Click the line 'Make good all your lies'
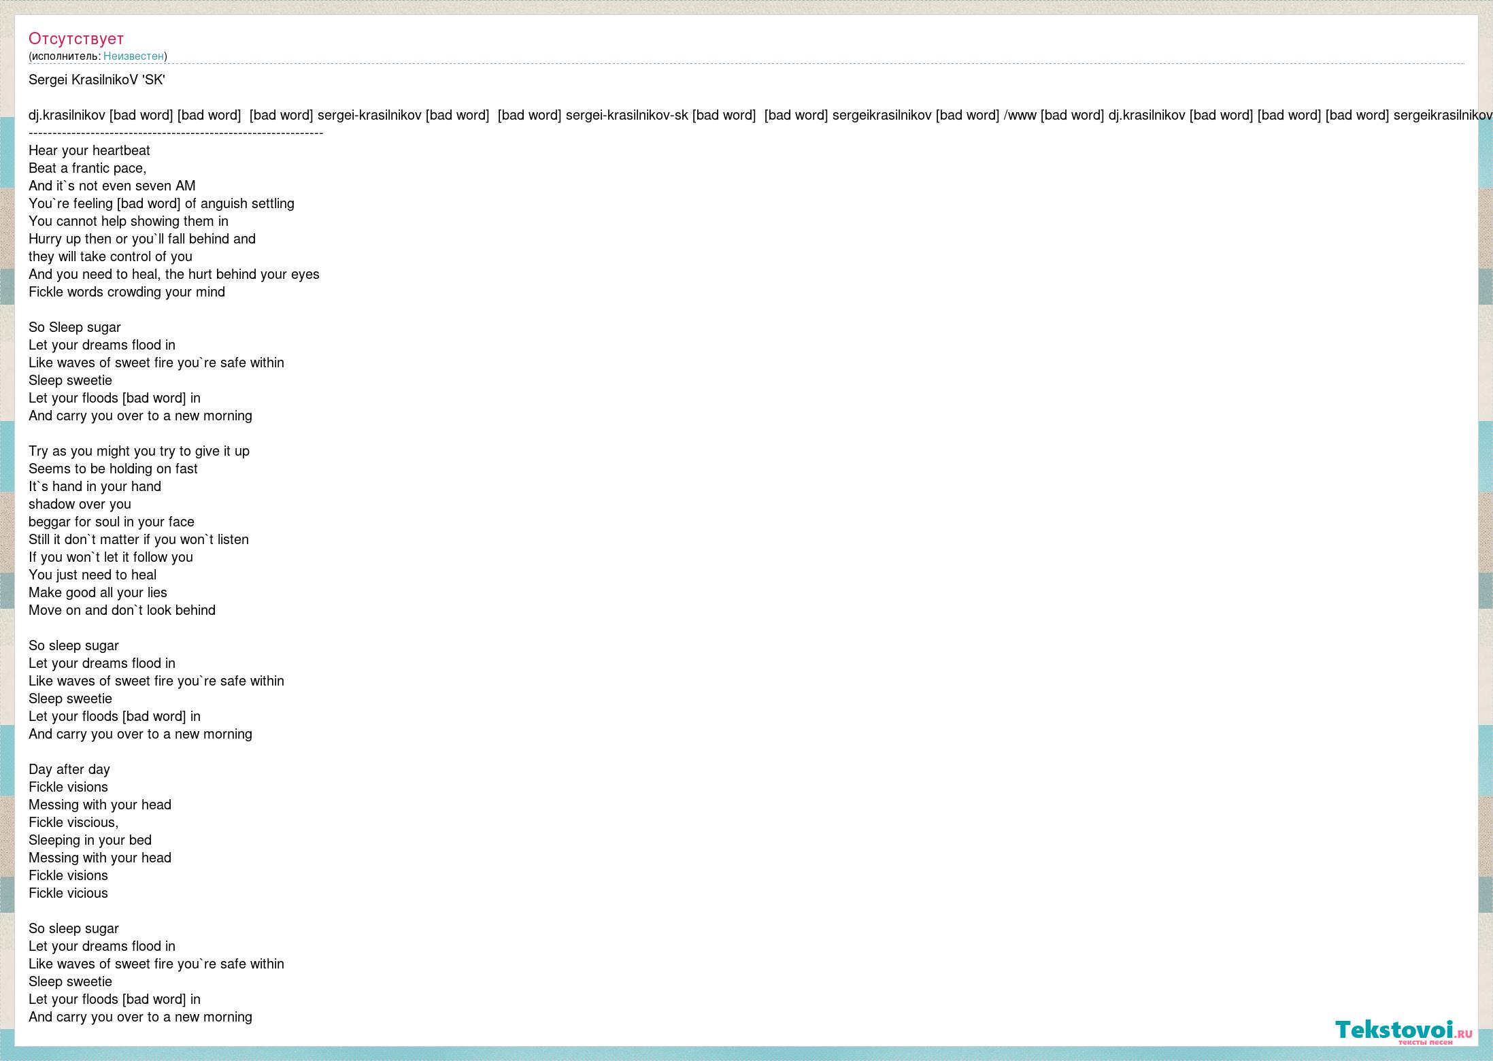 98,592
